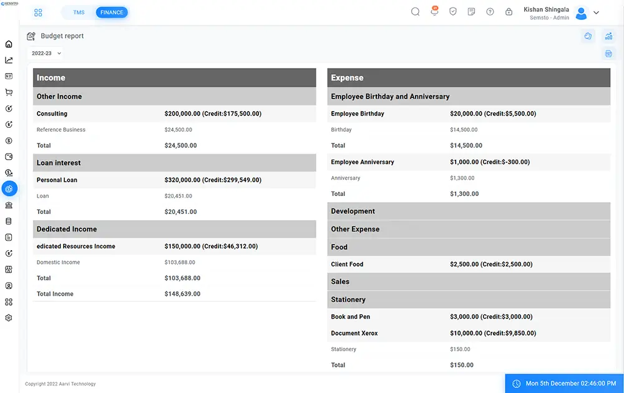Expand the user account menu chevron
The height and width of the screenshot is (393, 624).
click(x=596, y=12)
